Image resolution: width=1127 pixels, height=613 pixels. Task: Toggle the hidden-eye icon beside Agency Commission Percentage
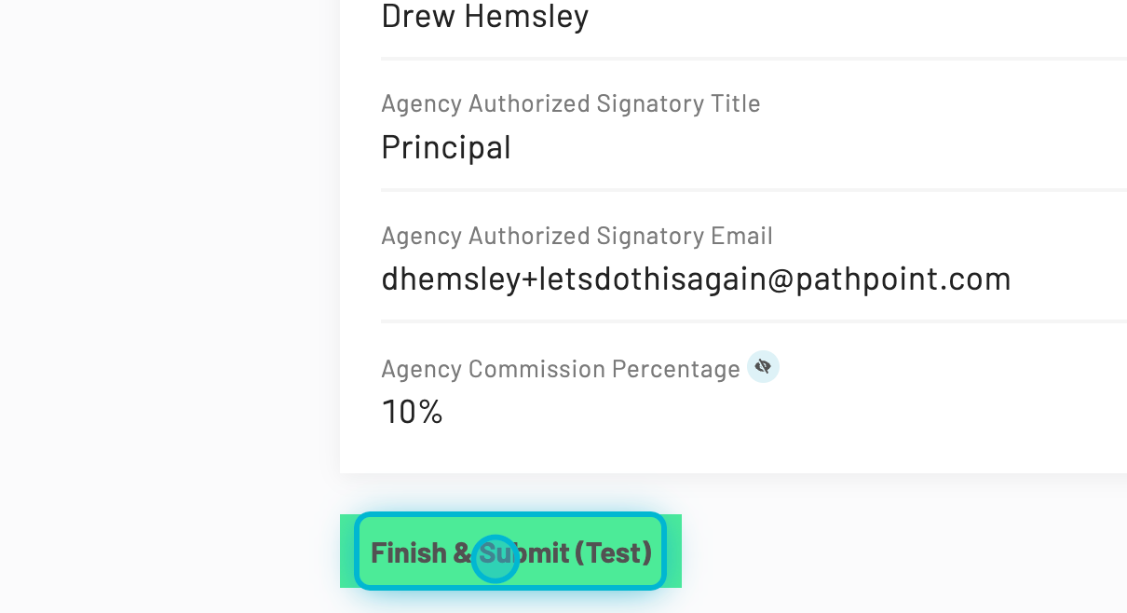[763, 367]
